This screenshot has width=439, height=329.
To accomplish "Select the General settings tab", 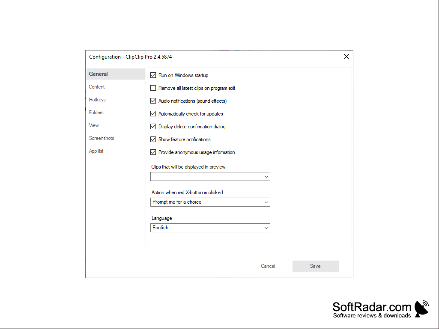I will 116,74.
